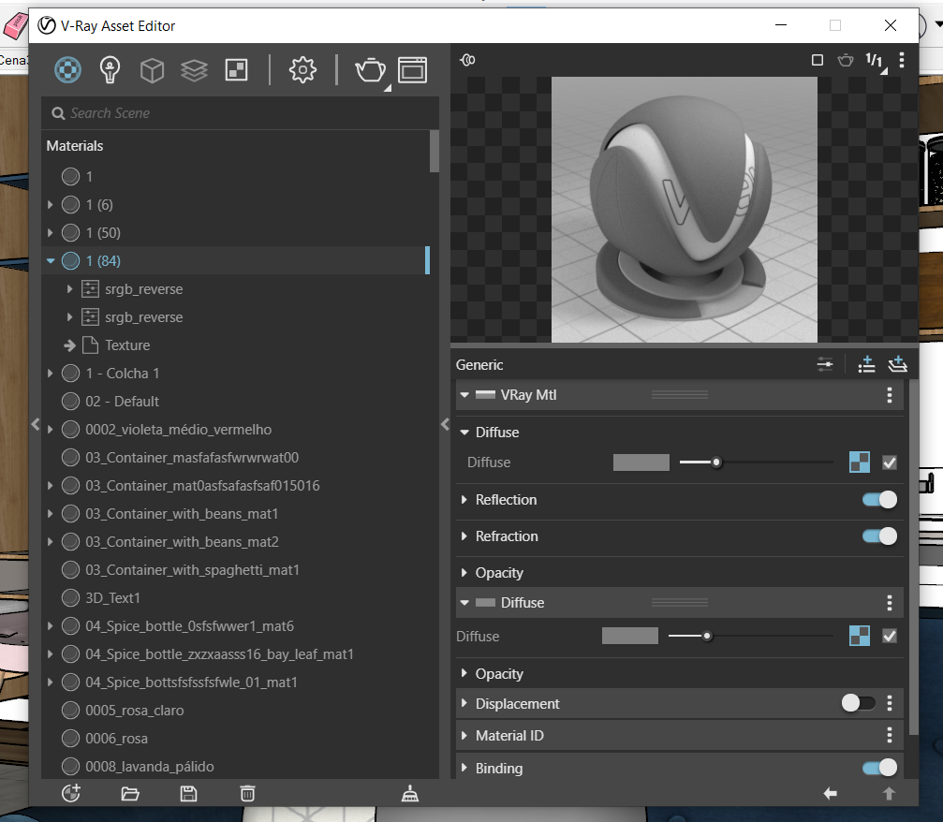Collapse the left panel with the chevron

[36, 424]
